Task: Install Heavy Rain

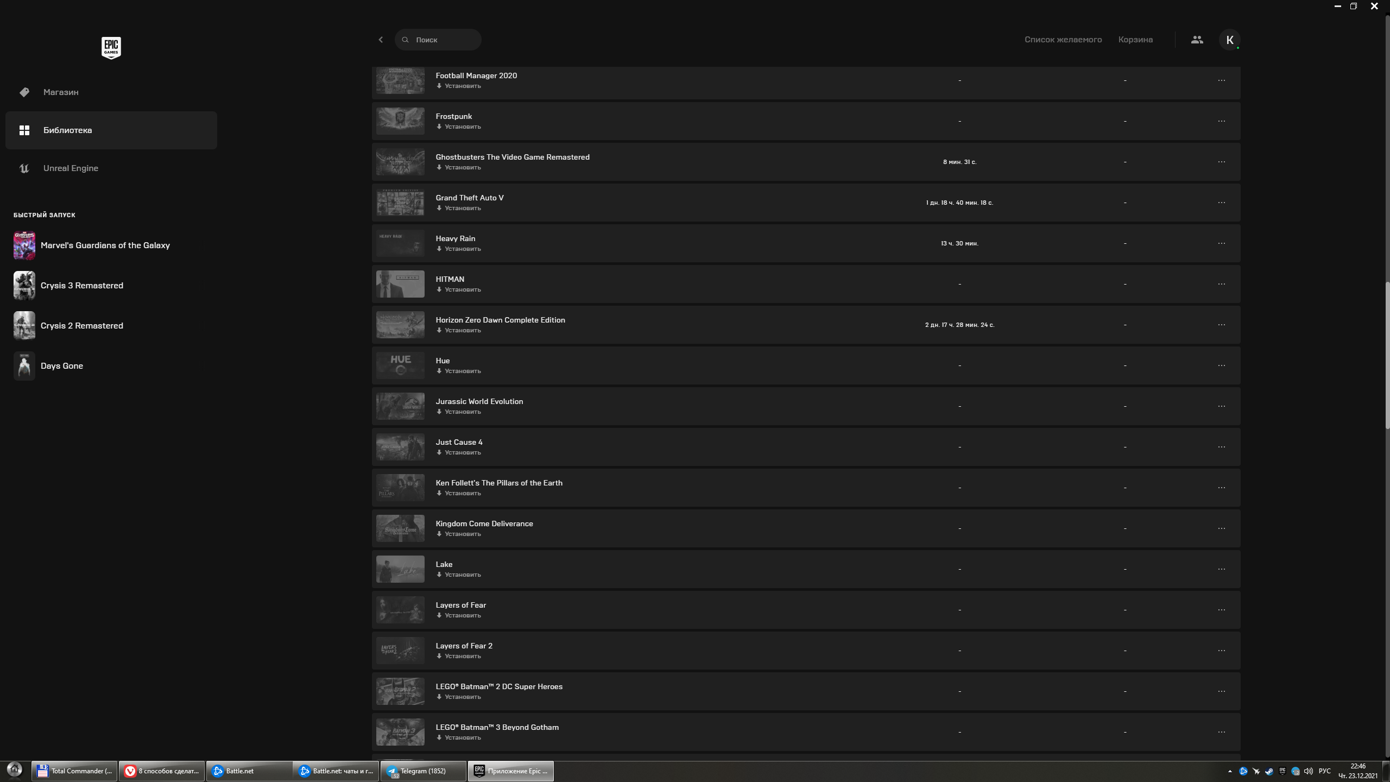Action: [x=459, y=249]
